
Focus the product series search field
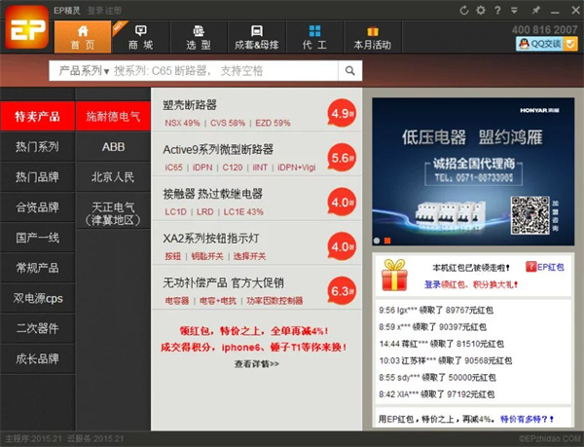coord(225,70)
